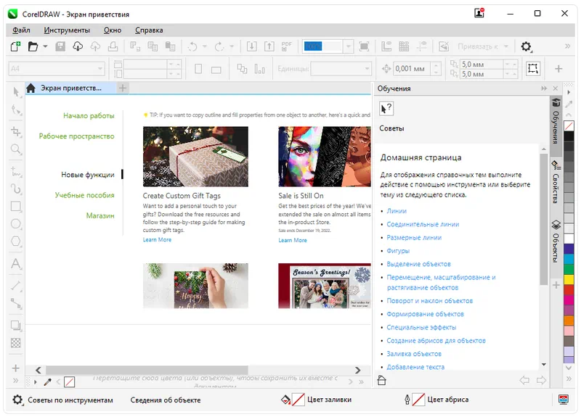Click the Open folder icon in toolbar

coord(33,46)
